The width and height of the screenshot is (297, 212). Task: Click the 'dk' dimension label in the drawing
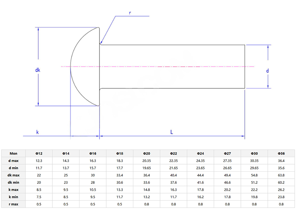pos(37,70)
